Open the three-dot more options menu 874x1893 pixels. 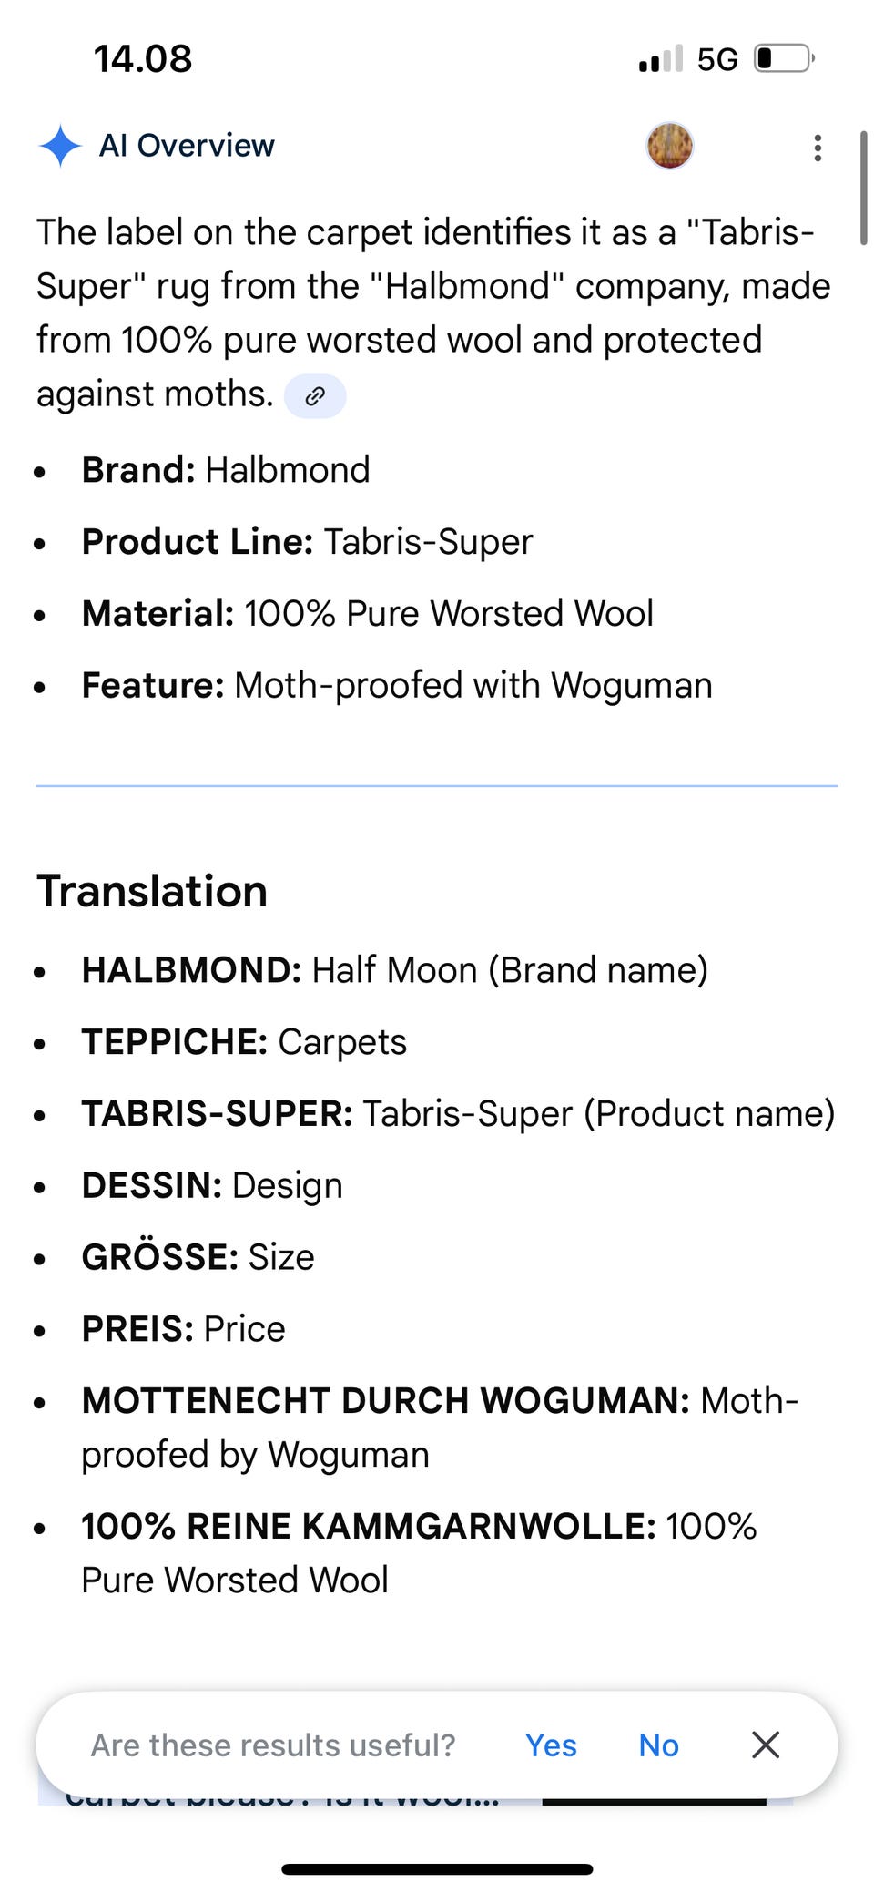(818, 148)
